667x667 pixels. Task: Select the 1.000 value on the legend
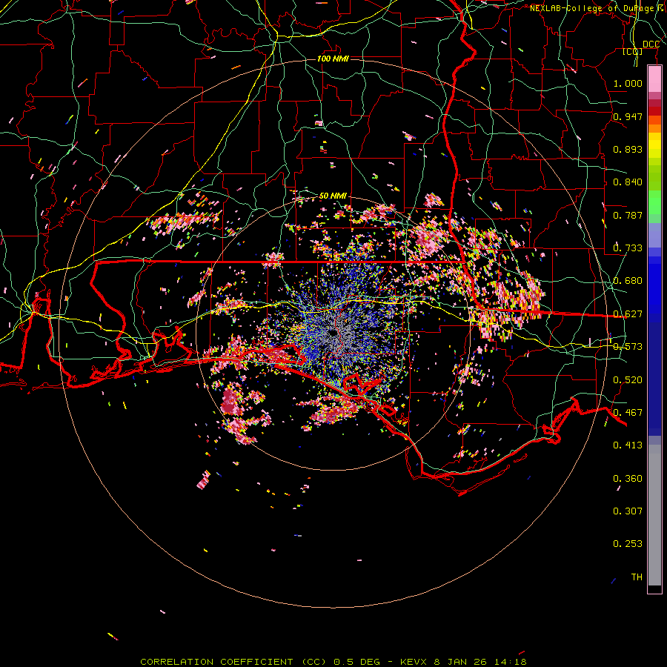pos(628,83)
